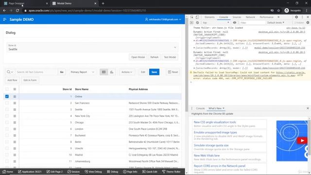Open Application 36321 in developer toolbar
Image resolution: width=311 pixels, height=175 pixels.
point(30,172)
